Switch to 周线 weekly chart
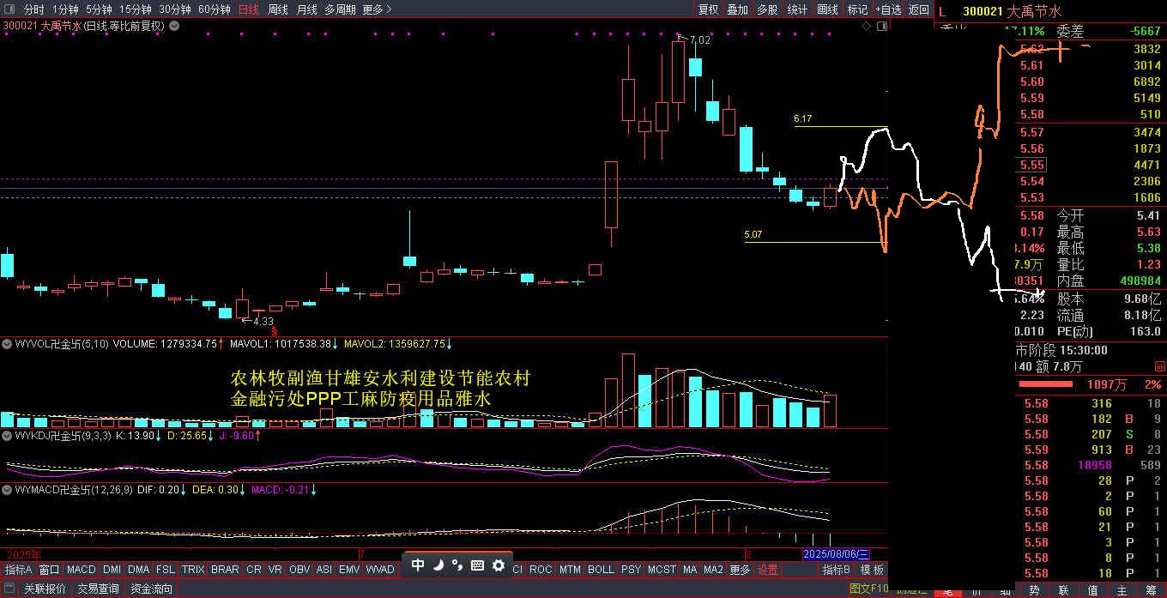The image size is (1167, 598). 277,9
